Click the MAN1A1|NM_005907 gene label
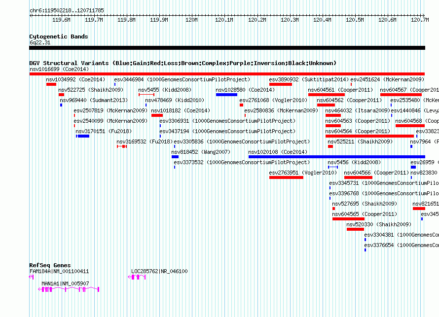439x317 pixels. tap(65, 283)
